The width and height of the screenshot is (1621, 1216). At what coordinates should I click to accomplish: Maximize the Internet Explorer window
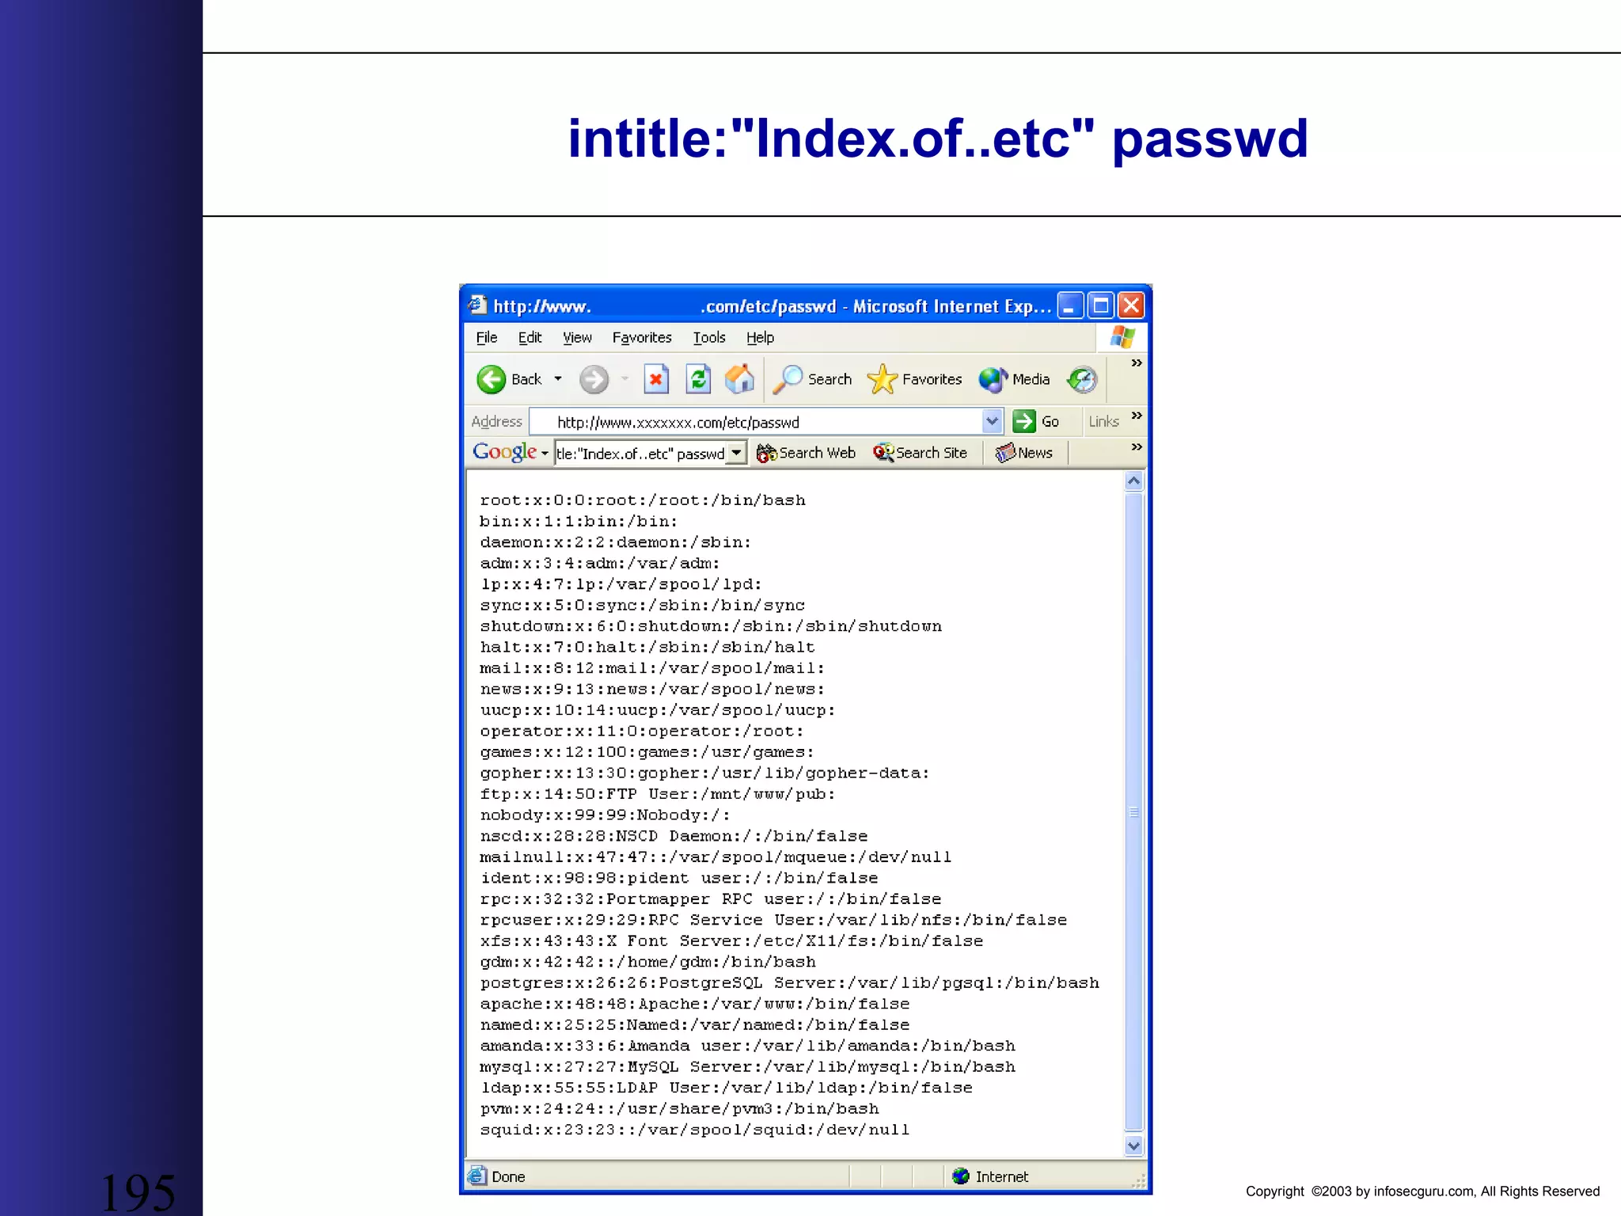coord(1100,306)
